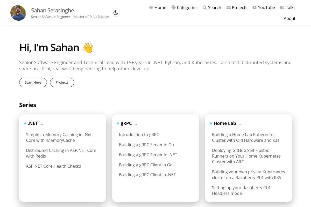
Task: Click the 'Series' section heading
Action: point(27,105)
